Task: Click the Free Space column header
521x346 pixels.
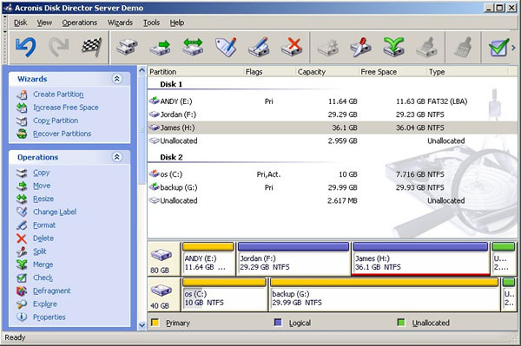Action: (392, 72)
